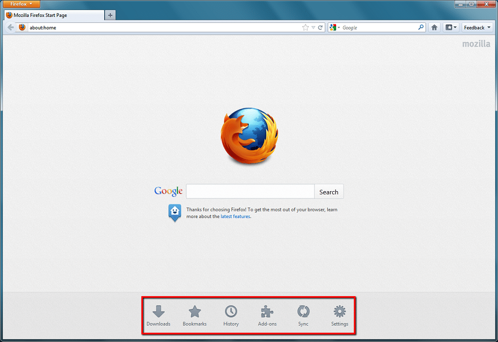498x342 pixels.
Task: Open the Firefox application menu
Action: 21,4
